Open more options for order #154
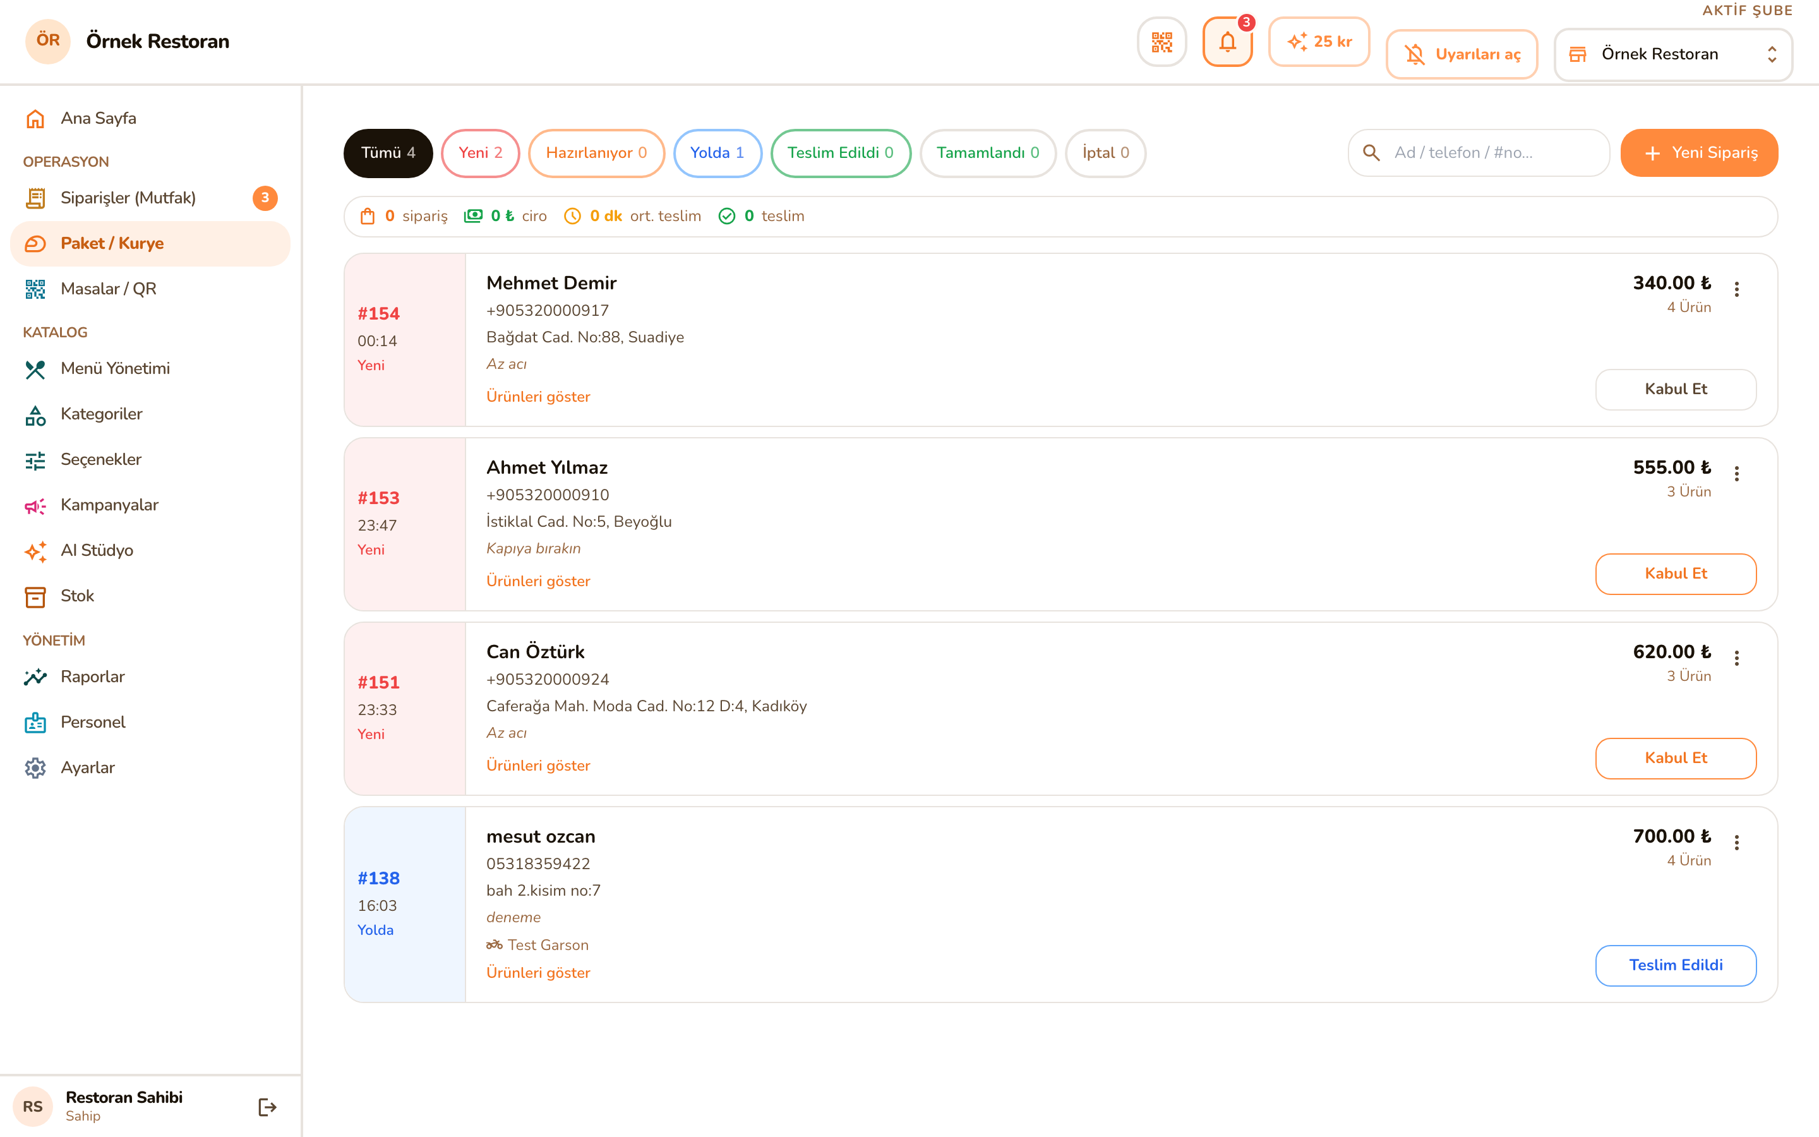Image resolution: width=1819 pixels, height=1137 pixels. click(1736, 289)
